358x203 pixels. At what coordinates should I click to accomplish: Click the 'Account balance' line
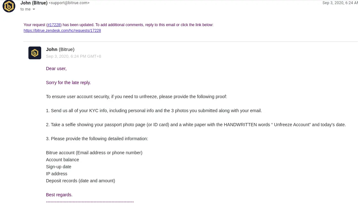[62, 160]
